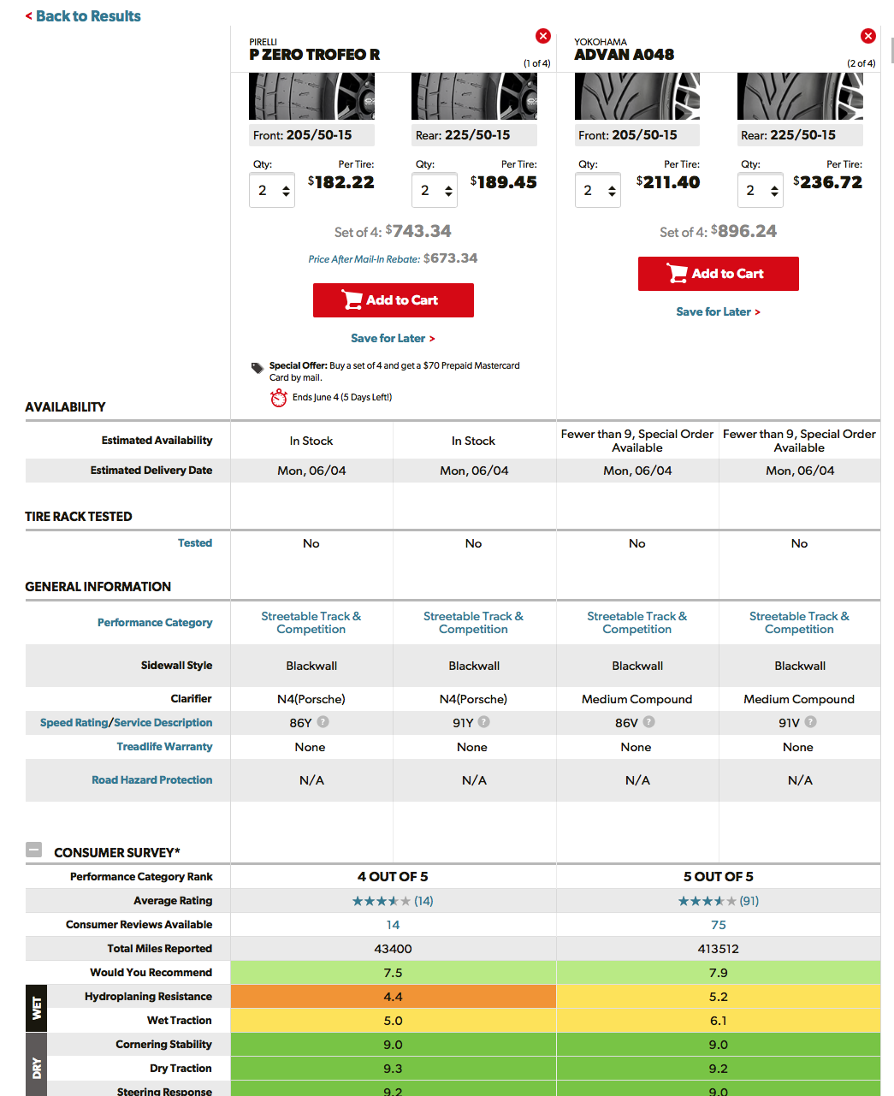Click Pirelli front tire thumbnail image
894x1096 pixels.
(x=311, y=97)
